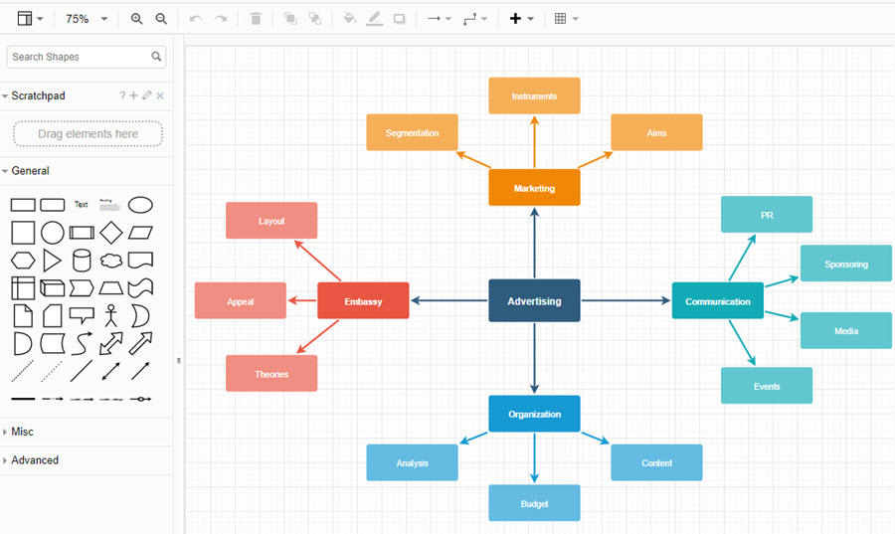
Task: Click the Scratchpad close X icon
Action: click(160, 95)
